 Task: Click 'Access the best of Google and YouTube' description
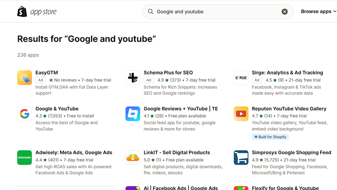pos(67,126)
